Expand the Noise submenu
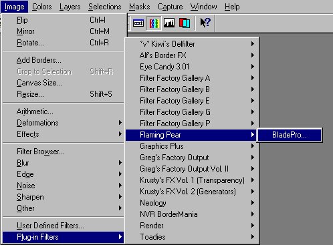The image size is (333, 245). click(x=64, y=186)
